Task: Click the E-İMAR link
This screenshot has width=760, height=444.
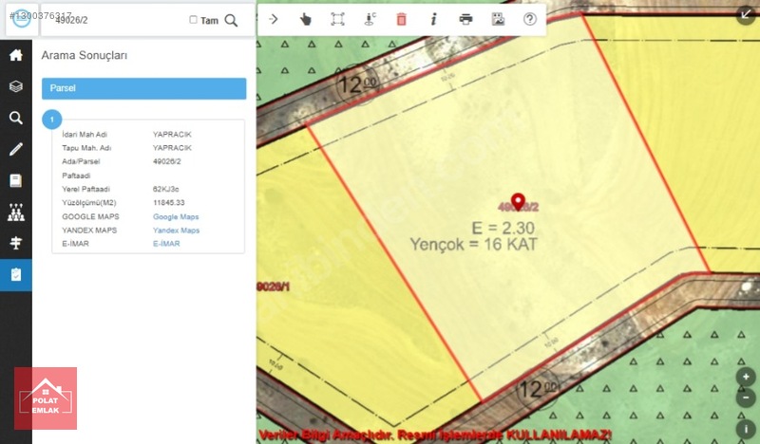Action: click(x=166, y=244)
